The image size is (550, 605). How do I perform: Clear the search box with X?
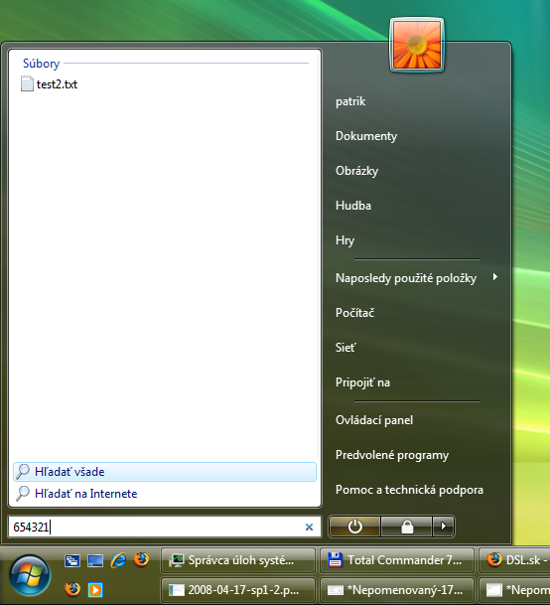[309, 528]
